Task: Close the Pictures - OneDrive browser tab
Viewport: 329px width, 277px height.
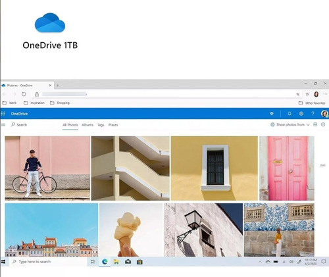Action: 50,86
